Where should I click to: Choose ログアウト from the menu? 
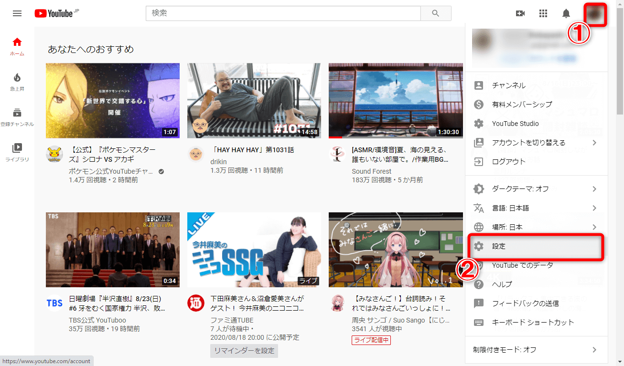click(x=537, y=162)
